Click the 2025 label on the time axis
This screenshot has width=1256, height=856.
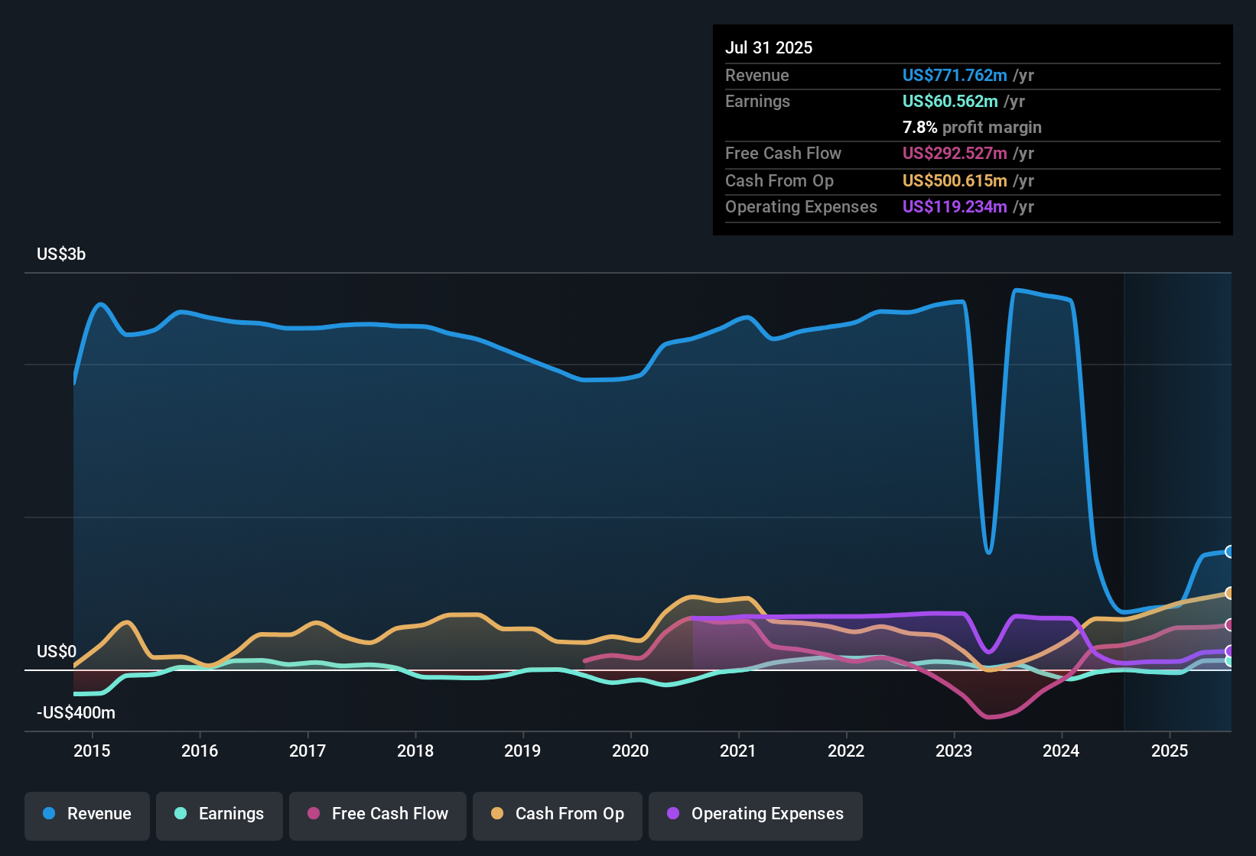[1170, 752]
